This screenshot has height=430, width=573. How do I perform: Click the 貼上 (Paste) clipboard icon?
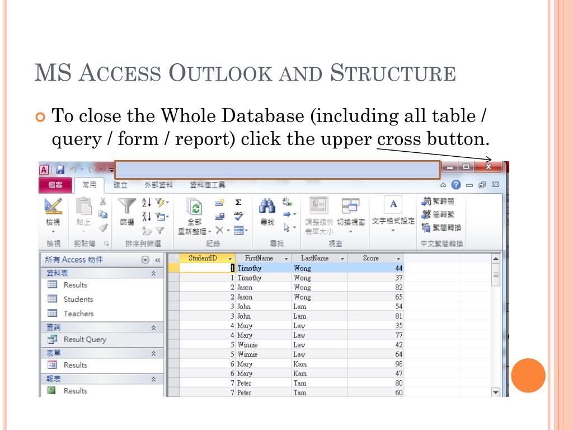(84, 205)
